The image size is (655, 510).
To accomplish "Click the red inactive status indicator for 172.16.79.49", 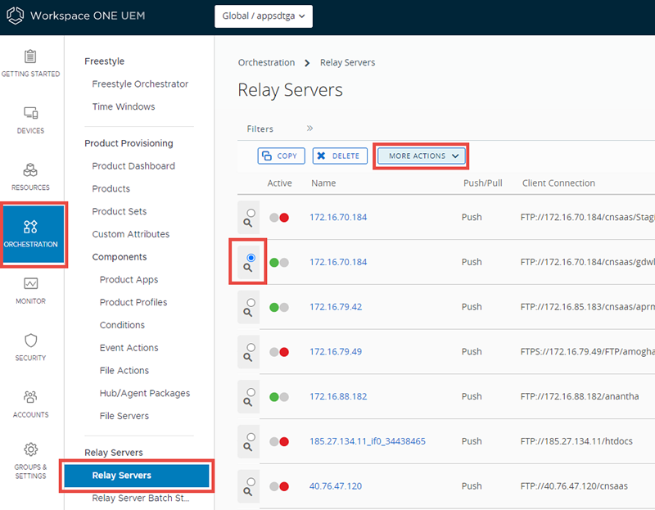I will click(284, 352).
